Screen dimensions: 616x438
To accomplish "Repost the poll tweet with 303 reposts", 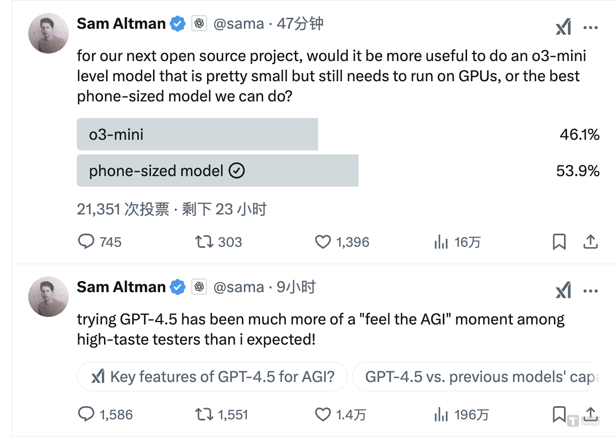I will pos(204,242).
